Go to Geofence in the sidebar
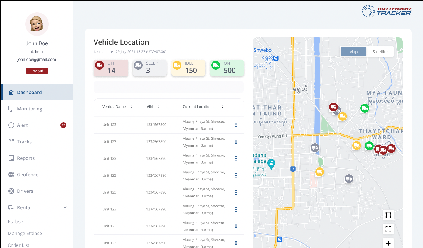This screenshot has width=423, height=248. (28, 175)
